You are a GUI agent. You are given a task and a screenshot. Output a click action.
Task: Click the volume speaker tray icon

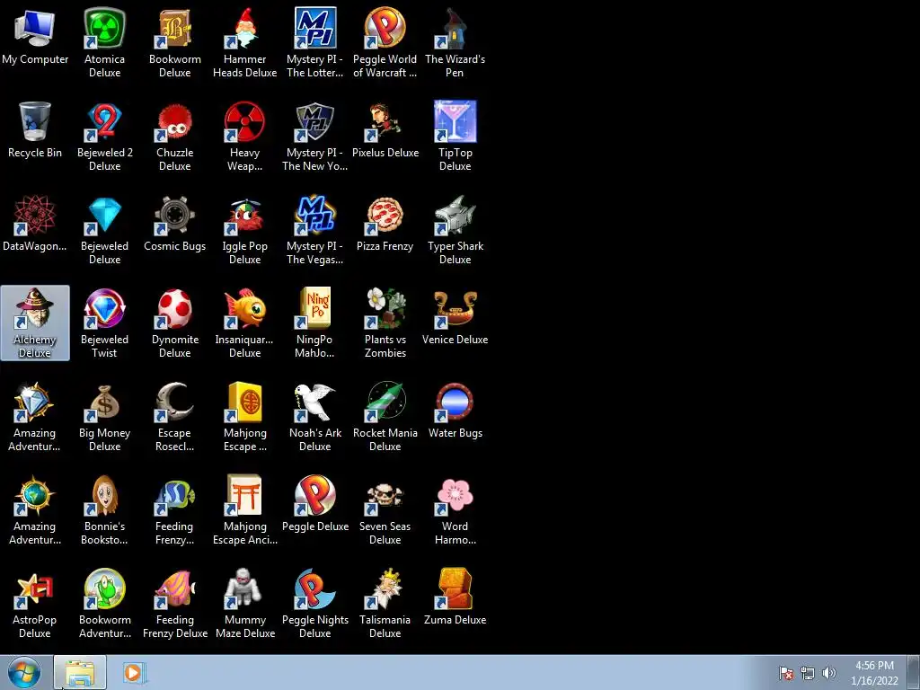point(828,672)
